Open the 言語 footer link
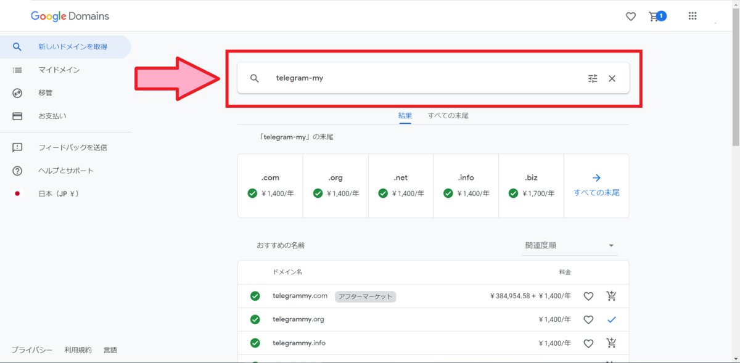Screen dimensions: 740x363 pyautogui.click(x=110, y=349)
